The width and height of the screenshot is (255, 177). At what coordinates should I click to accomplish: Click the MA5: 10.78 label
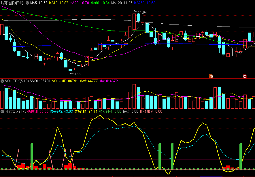point(39,3)
